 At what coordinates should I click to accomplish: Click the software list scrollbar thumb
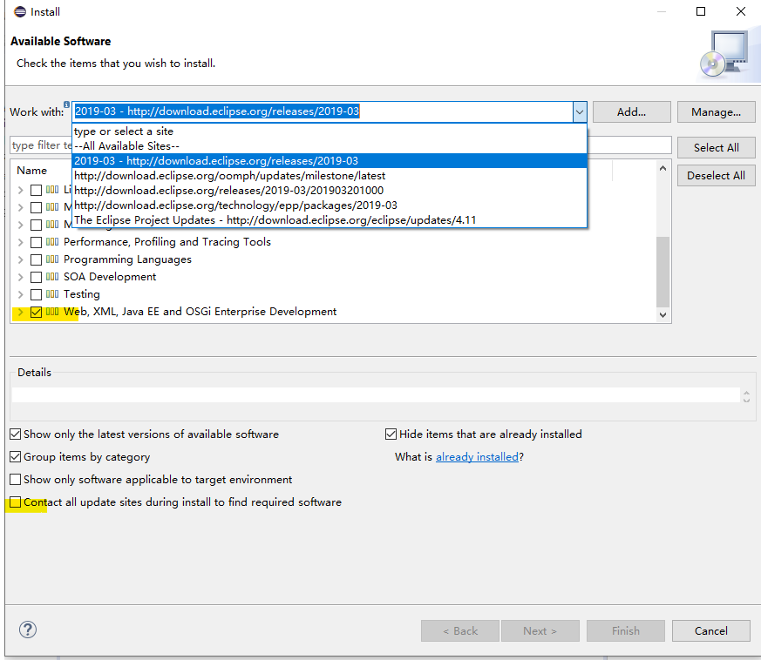point(663,272)
